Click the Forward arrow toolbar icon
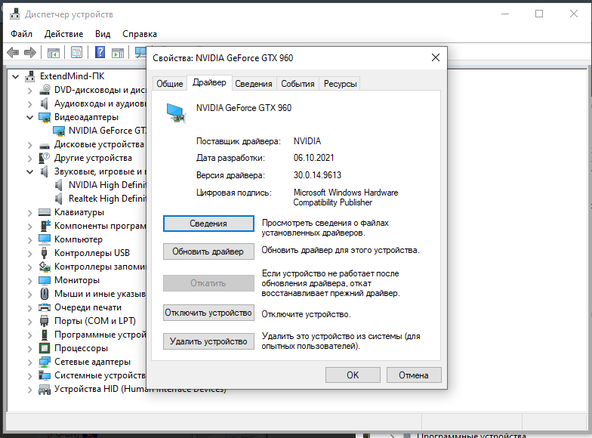The width and height of the screenshot is (592, 438). click(30, 53)
